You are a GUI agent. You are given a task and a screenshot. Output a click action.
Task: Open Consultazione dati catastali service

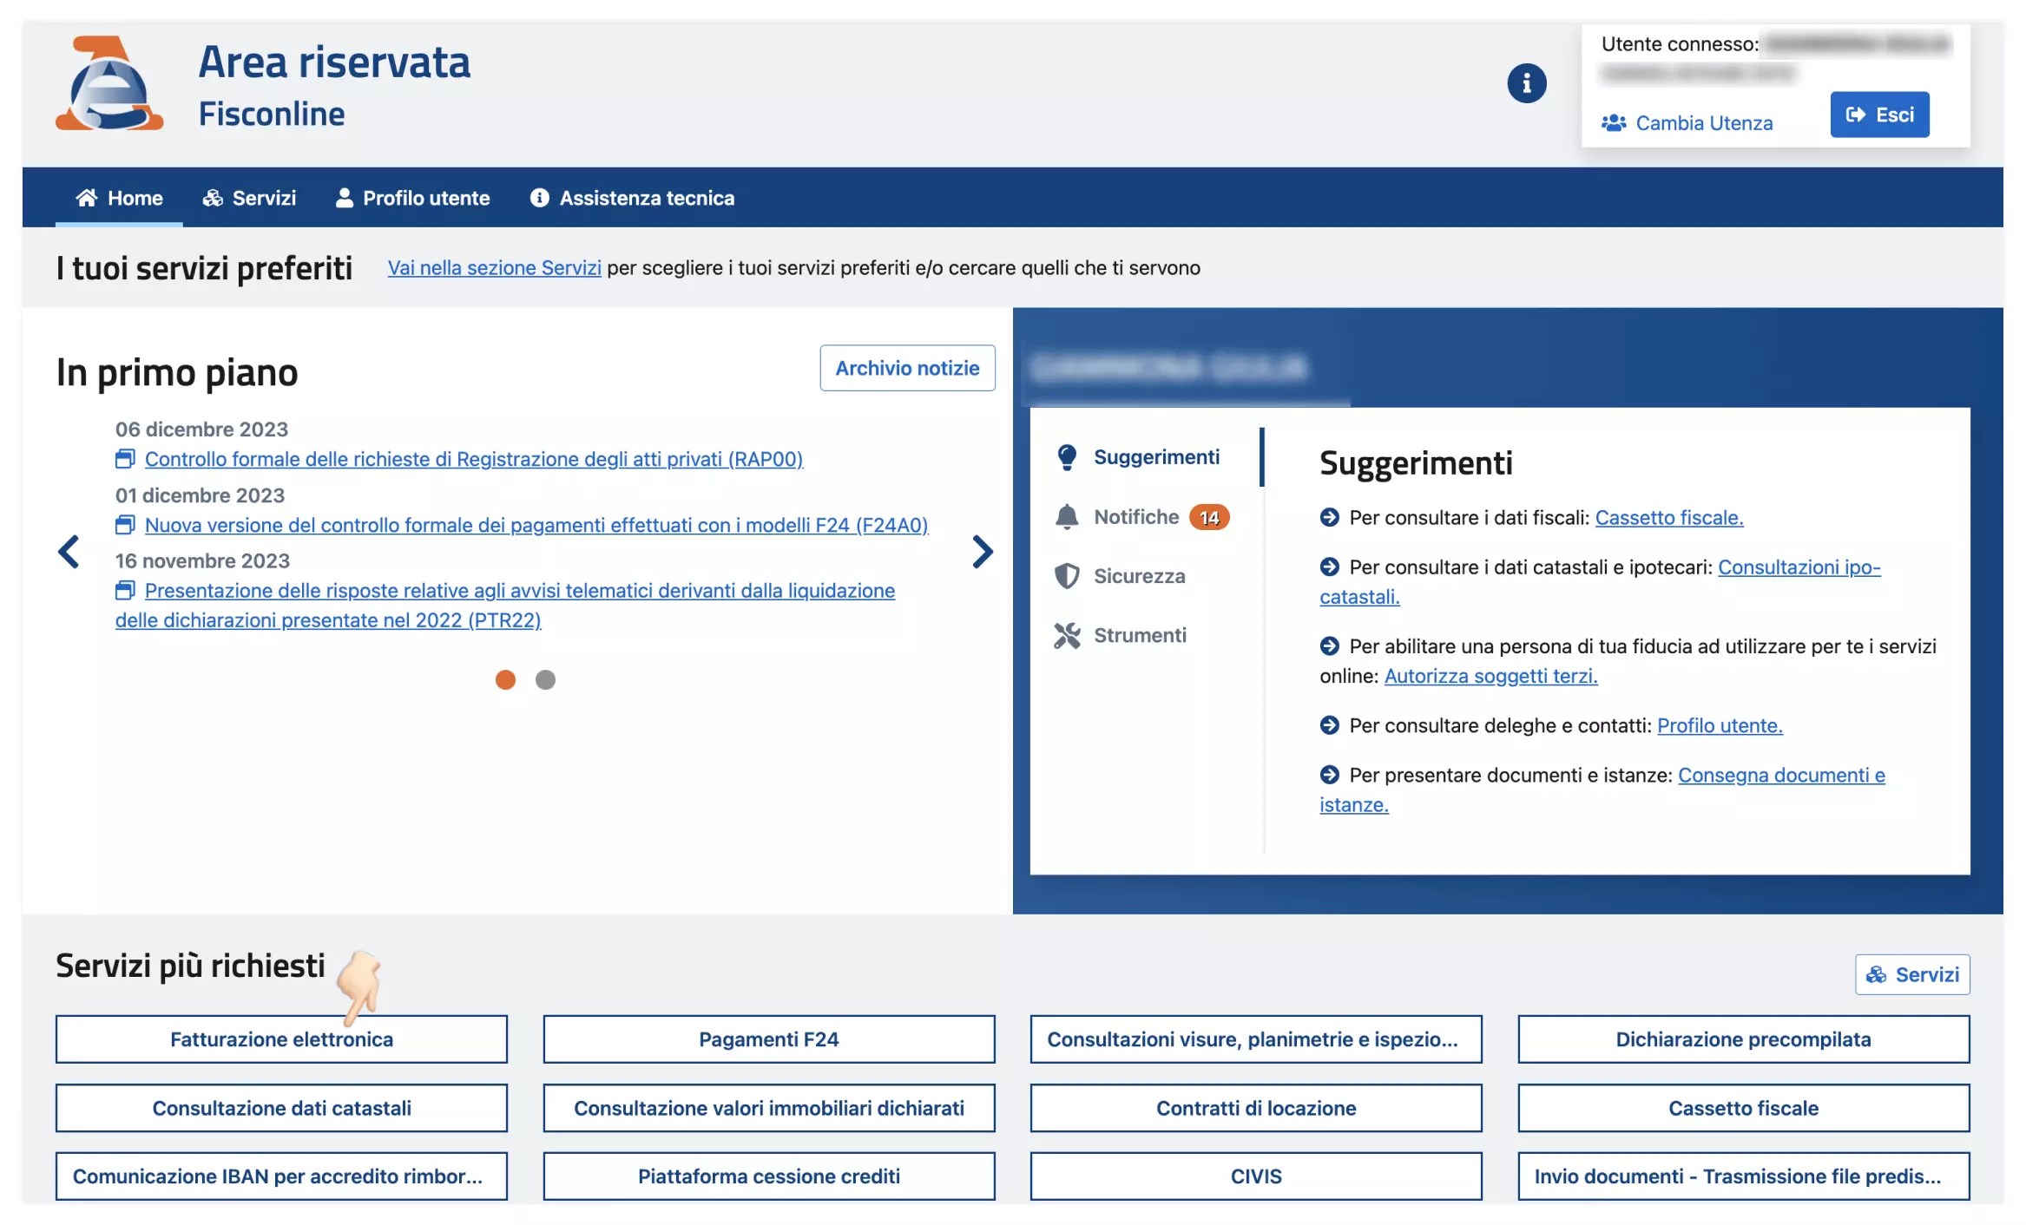pos(281,1108)
